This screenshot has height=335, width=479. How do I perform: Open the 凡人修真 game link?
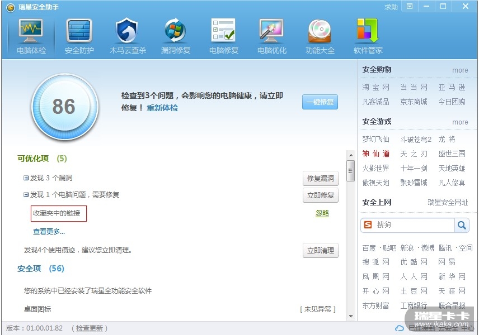click(x=452, y=183)
